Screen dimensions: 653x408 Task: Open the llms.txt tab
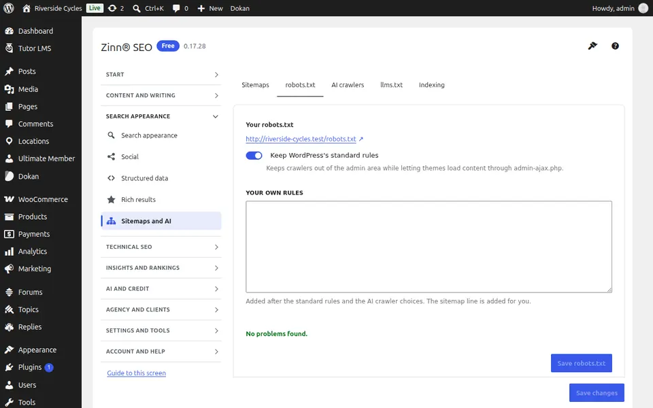pos(392,85)
